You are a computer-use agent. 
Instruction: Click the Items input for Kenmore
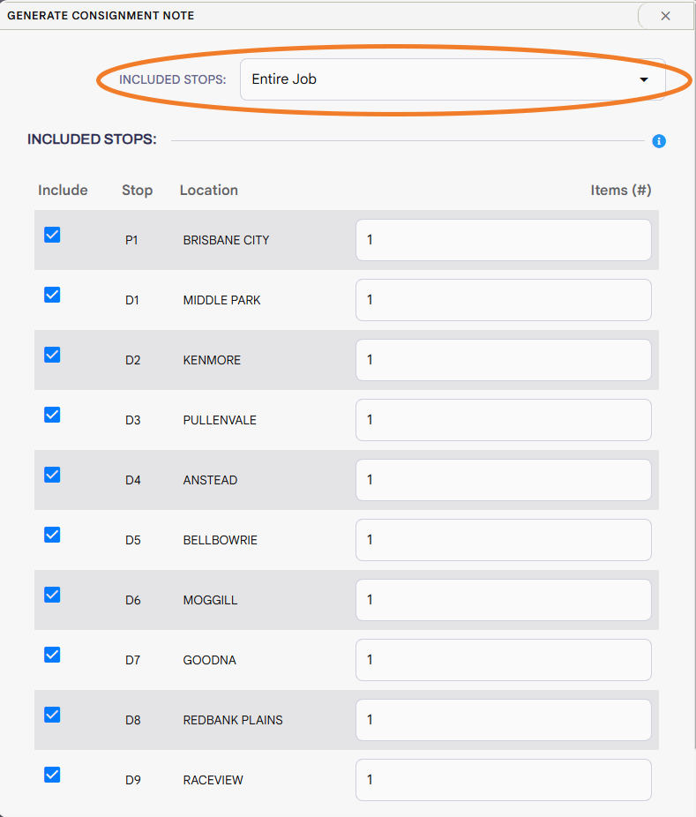coord(503,359)
